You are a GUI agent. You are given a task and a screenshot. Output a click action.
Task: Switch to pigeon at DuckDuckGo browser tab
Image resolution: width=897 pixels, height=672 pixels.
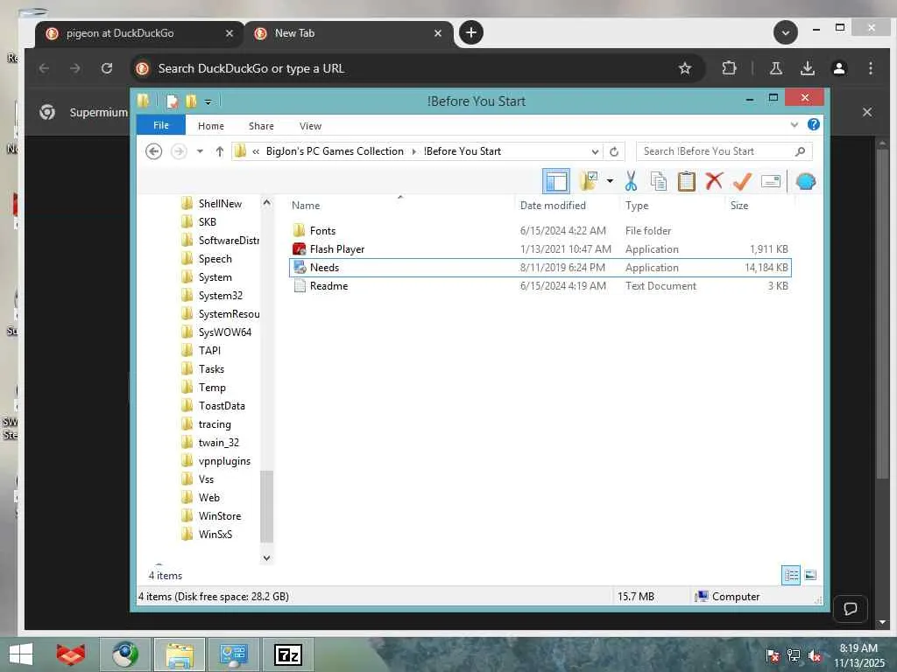point(139,33)
